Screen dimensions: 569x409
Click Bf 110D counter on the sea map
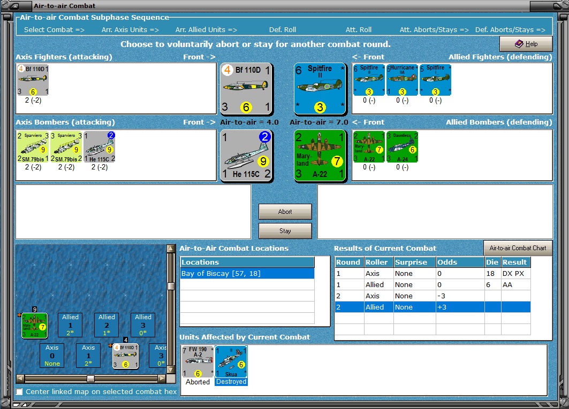pos(126,356)
